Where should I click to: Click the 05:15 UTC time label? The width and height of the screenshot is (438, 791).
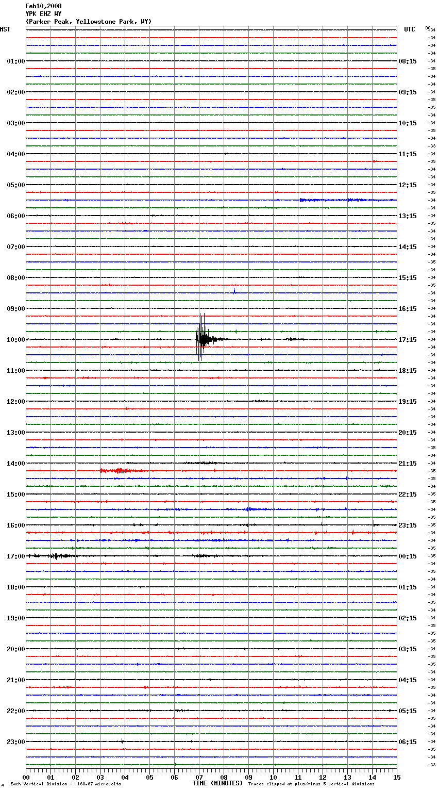coord(408,711)
